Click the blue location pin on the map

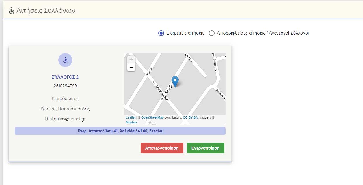[x=175, y=81]
